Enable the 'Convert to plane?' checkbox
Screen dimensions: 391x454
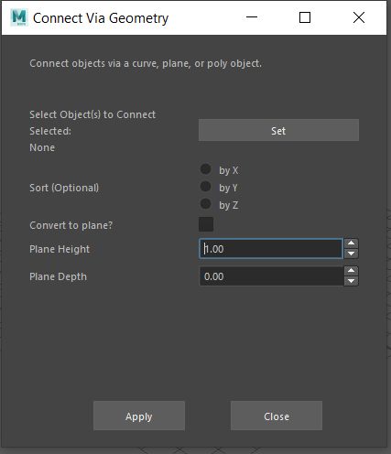coord(206,224)
